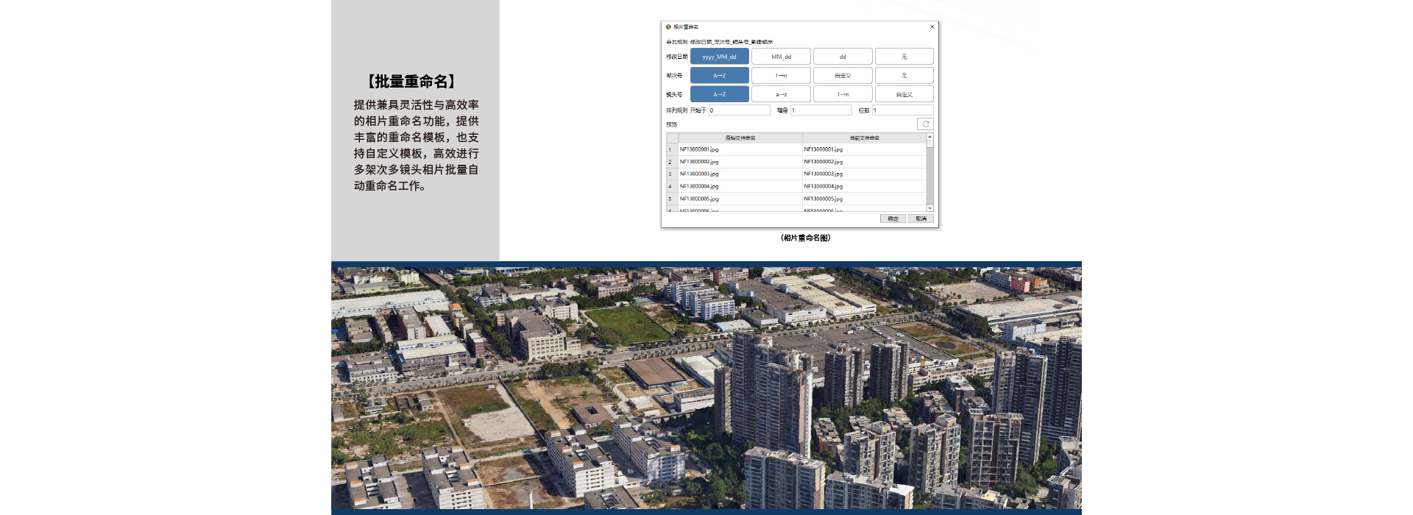Click the app icon in dialog title bar

point(668,27)
